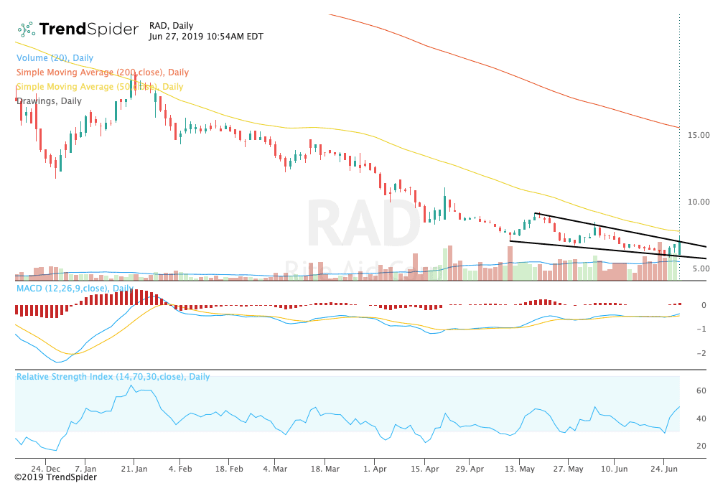Click the '15. Apr' date axis label
The height and width of the screenshot is (491, 728).
point(425,469)
